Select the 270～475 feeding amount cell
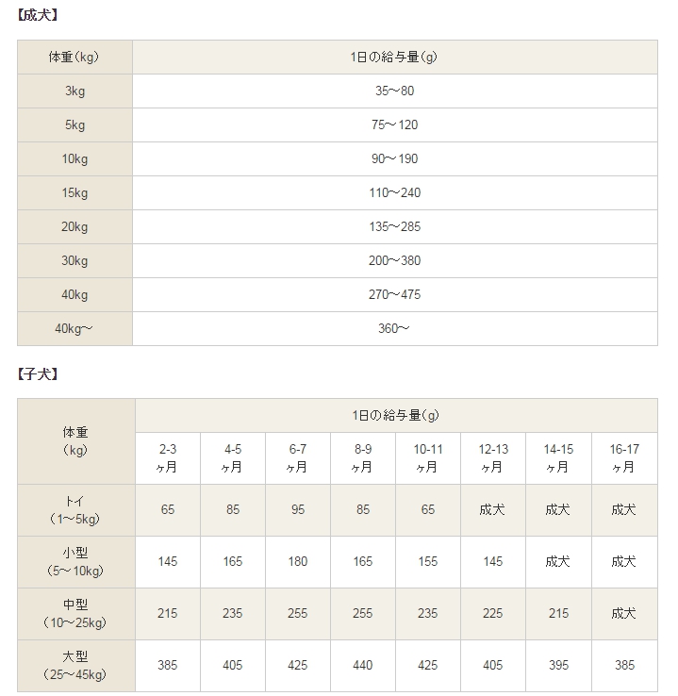Viewport: 678px width, 696px height. [394, 295]
